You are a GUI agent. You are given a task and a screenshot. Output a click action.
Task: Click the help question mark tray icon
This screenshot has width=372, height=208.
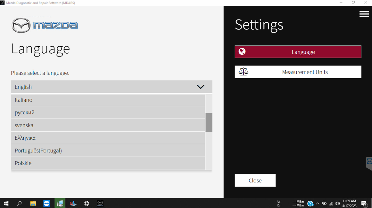[x=310, y=204]
